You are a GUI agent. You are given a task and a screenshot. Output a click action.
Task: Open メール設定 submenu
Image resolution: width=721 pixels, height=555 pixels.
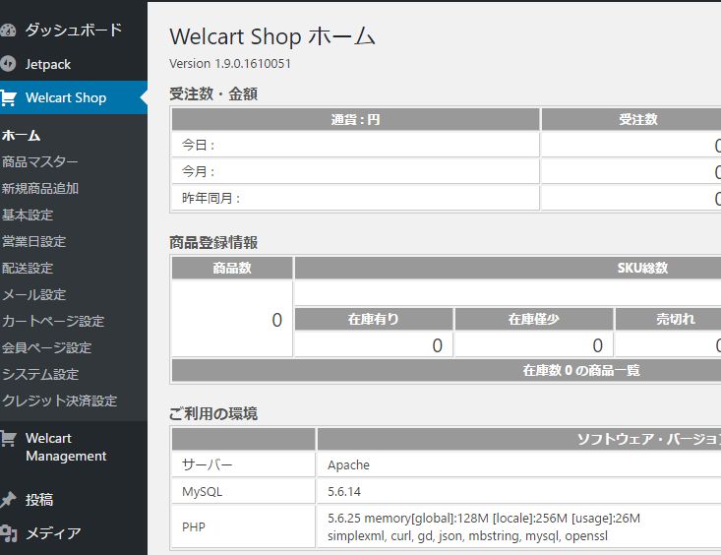(34, 294)
